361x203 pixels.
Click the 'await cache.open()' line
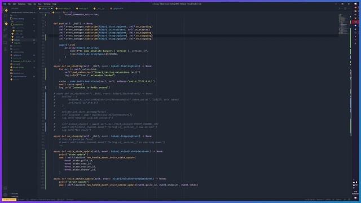[72, 85]
